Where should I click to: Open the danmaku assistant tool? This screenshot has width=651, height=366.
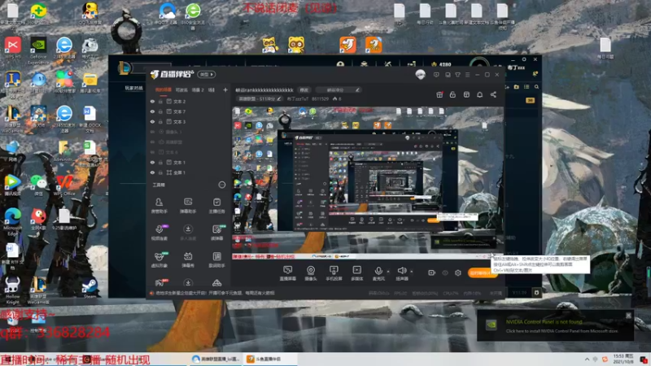tap(188, 206)
